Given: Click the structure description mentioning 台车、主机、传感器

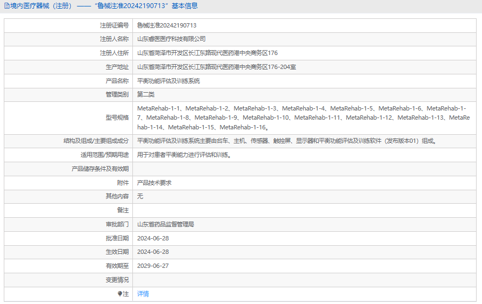Looking at the screenshot, I should tap(287, 141).
